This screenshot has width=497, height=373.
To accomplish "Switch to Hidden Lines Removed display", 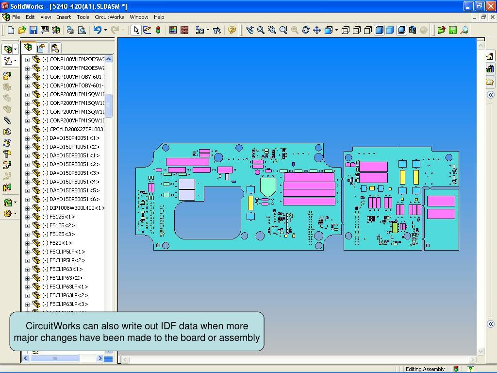I will 368,30.
